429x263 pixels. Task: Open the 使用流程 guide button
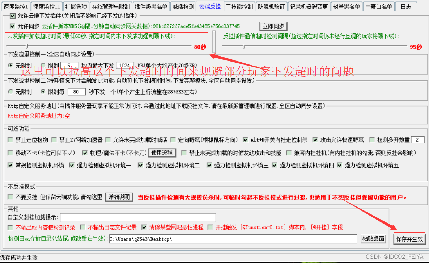pos(162,153)
